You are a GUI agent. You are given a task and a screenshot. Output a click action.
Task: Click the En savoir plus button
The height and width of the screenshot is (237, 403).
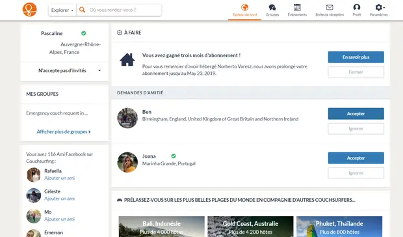click(x=356, y=57)
